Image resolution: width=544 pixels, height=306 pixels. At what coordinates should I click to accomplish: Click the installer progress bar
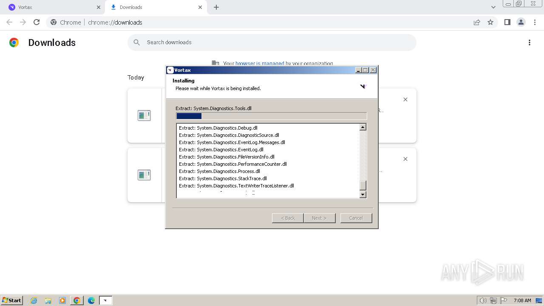tap(271, 116)
